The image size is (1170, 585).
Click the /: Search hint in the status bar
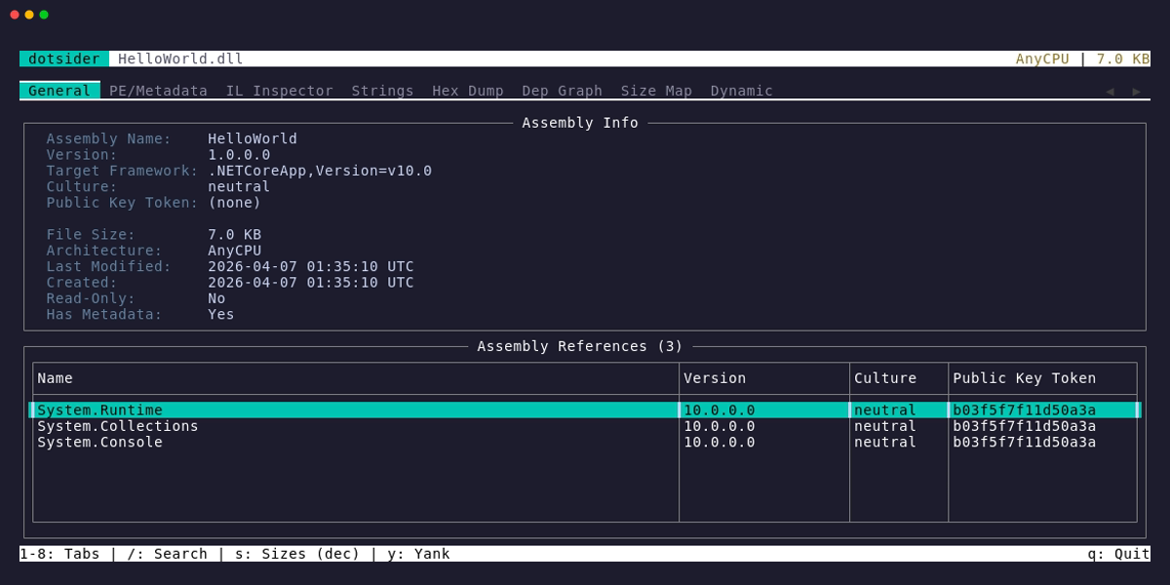click(167, 554)
